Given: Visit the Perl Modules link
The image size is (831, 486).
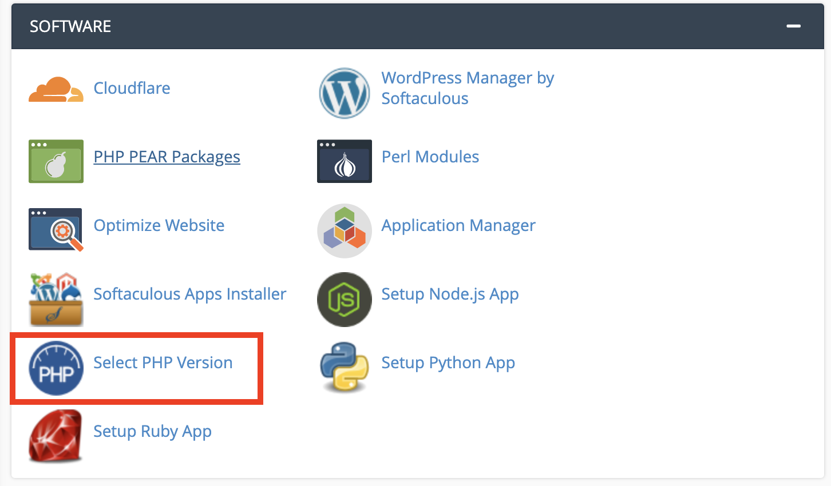Looking at the screenshot, I should point(430,157).
